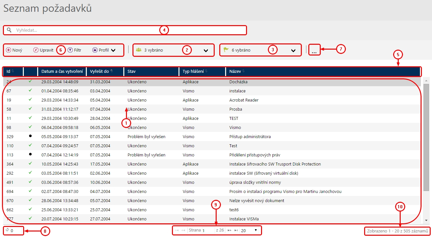Open the '3 vybráno' group dropdown
432x239 pixels.
point(173,50)
